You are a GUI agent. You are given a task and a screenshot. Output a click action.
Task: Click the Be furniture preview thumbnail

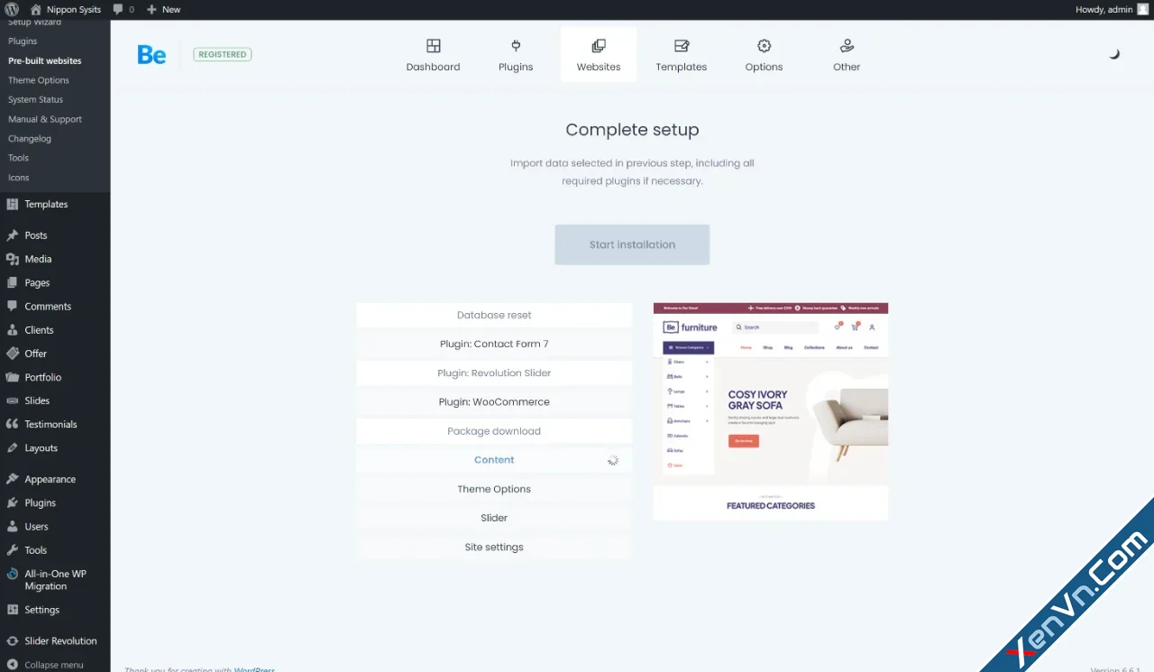click(x=771, y=411)
